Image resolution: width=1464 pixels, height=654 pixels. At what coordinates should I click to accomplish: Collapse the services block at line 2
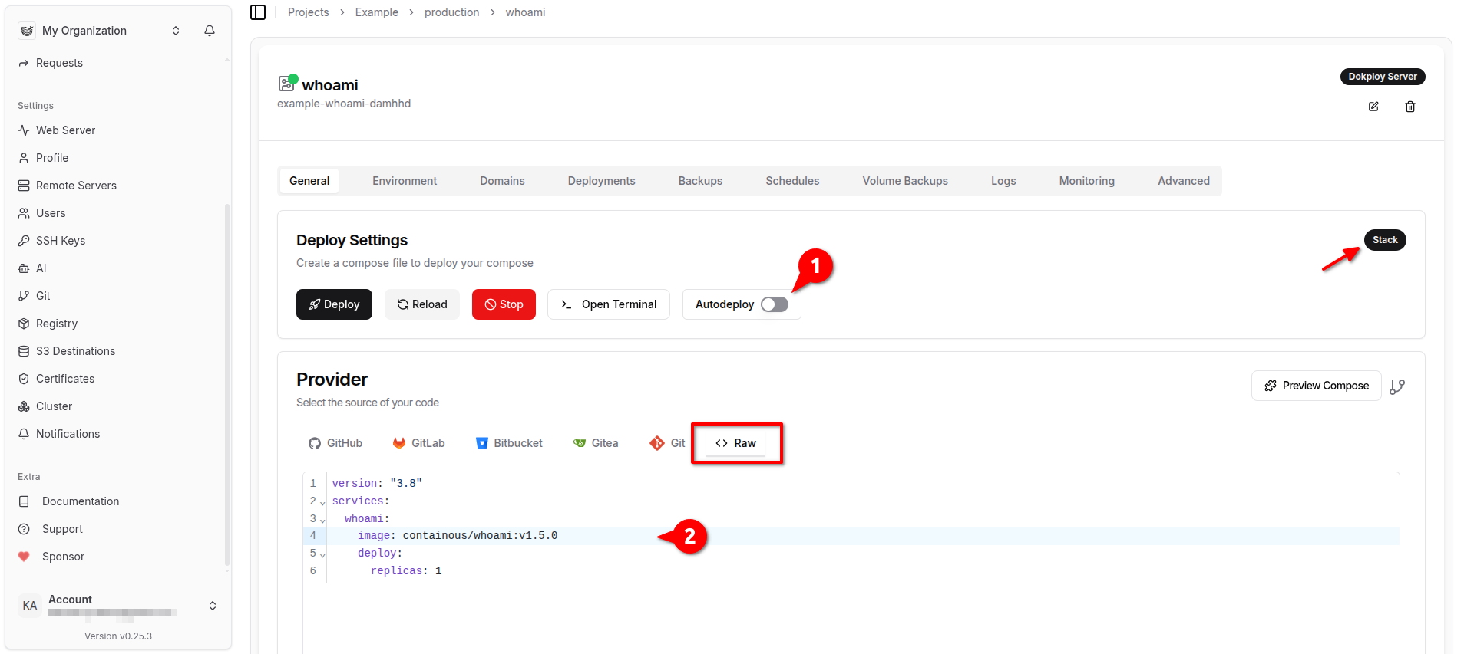coord(322,502)
